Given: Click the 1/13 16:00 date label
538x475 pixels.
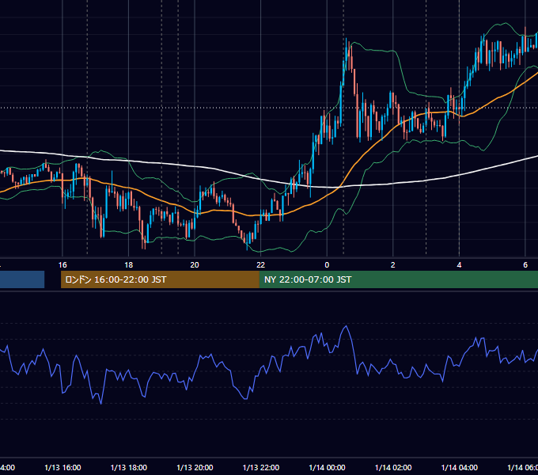Looking at the screenshot, I should [63, 467].
